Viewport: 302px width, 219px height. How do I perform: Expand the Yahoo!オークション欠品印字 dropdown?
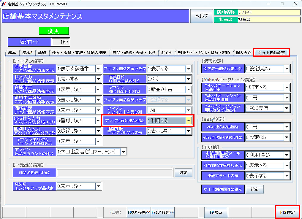[286, 87]
